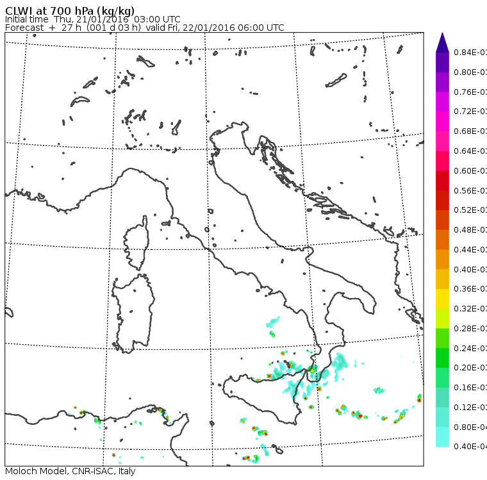Pick the orange swatch between 0.44E-03 and 0.48E-03
Screen dimensions: 487x480
click(442, 240)
